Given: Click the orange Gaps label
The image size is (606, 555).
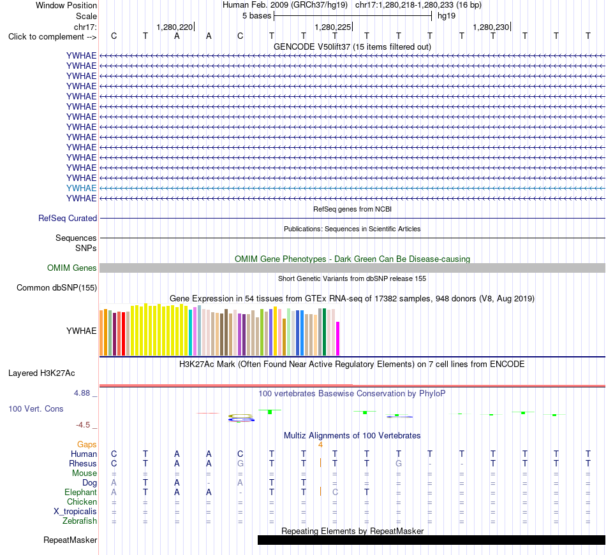Looking at the screenshot, I should [x=87, y=445].
